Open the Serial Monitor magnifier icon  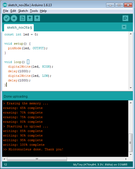point(125,18)
